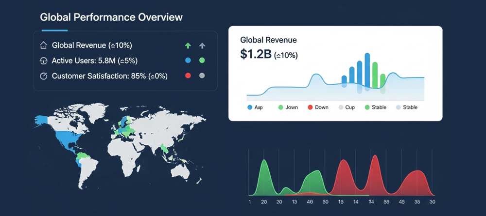Image resolution: width=486 pixels, height=216 pixels.
Task: Click the tallest blue bar in revenue chart
Action: pyautogui.click(x=367, y=72)
